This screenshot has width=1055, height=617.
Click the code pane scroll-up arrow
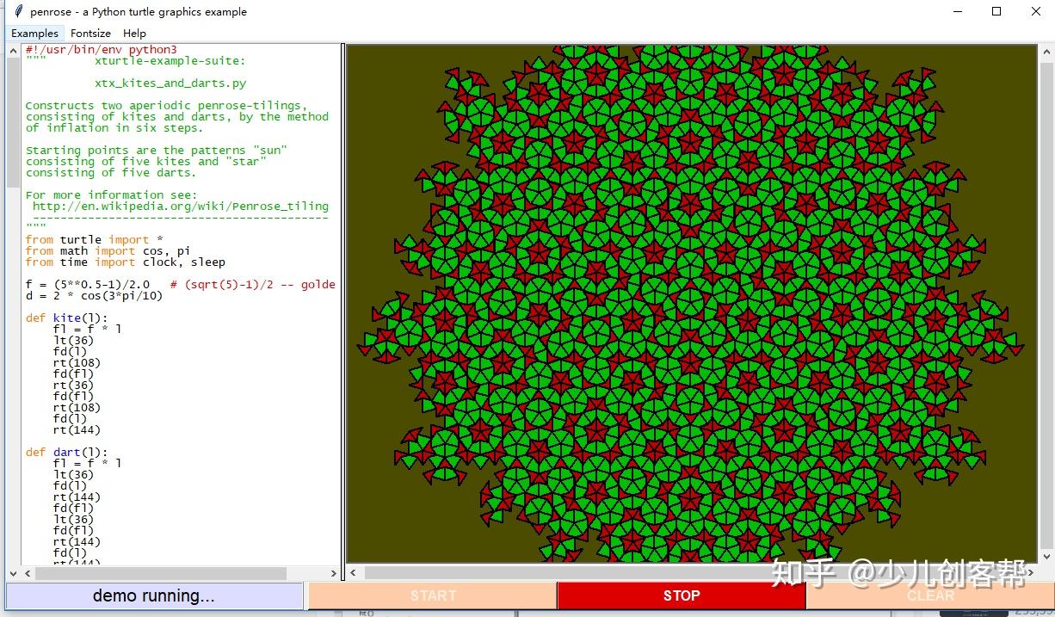pos(14,51)
